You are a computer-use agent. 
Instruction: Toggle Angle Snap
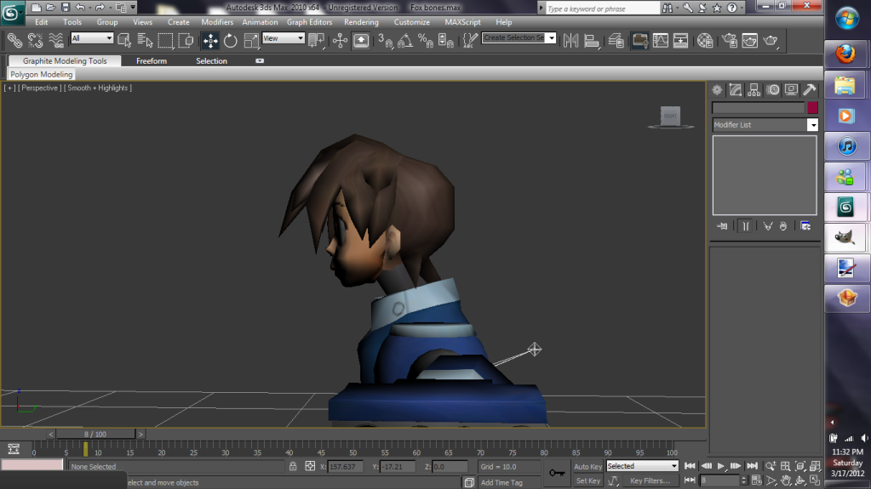(x=405, y=41)
